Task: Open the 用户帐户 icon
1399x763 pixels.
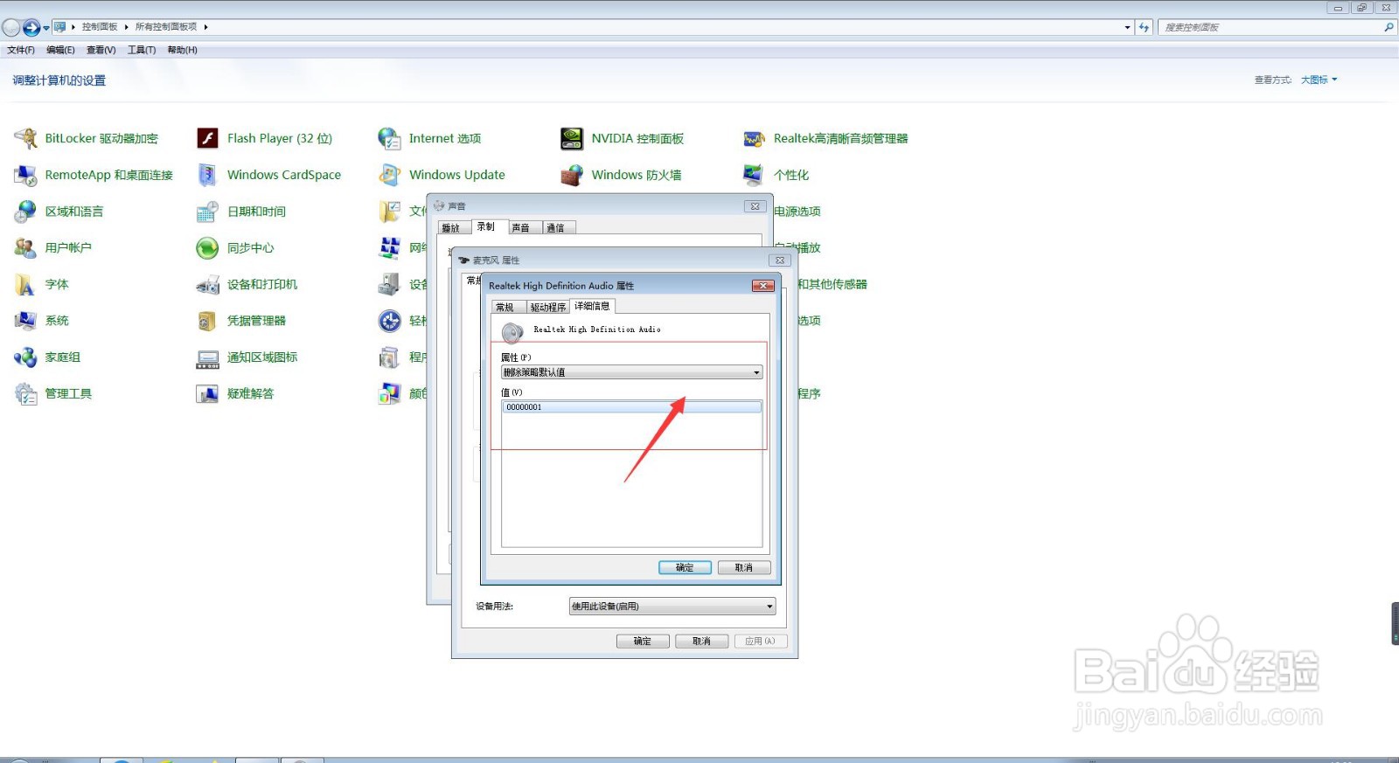Action: click(26, 248)
